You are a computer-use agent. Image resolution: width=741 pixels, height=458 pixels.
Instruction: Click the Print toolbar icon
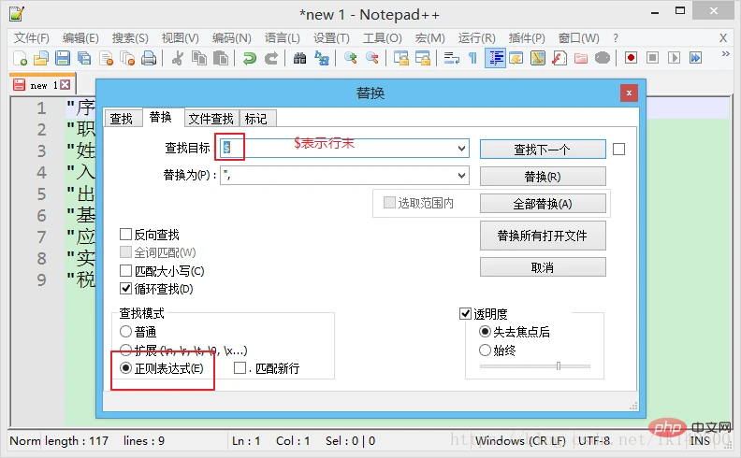[149, 58]
